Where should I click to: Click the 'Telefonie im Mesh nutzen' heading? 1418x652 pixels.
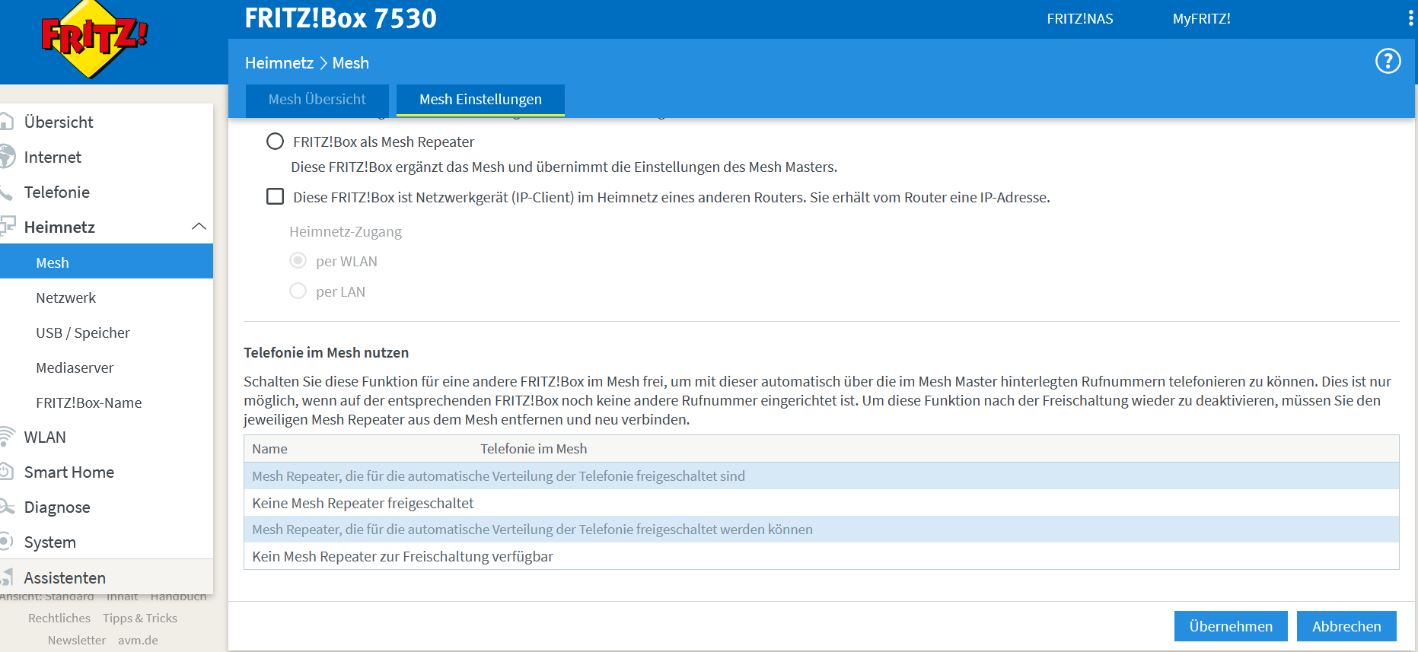coord(326,352)
